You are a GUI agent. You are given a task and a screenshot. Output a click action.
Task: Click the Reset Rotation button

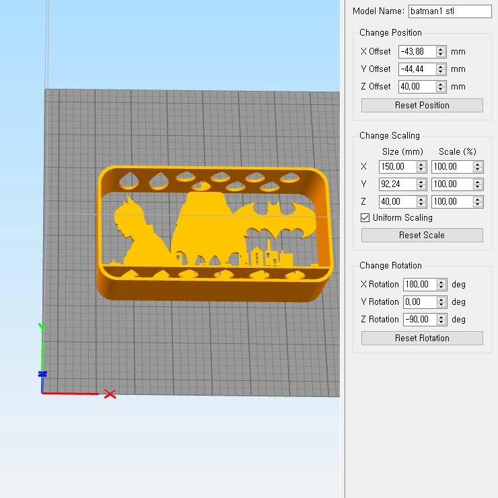tap(422, 338)
